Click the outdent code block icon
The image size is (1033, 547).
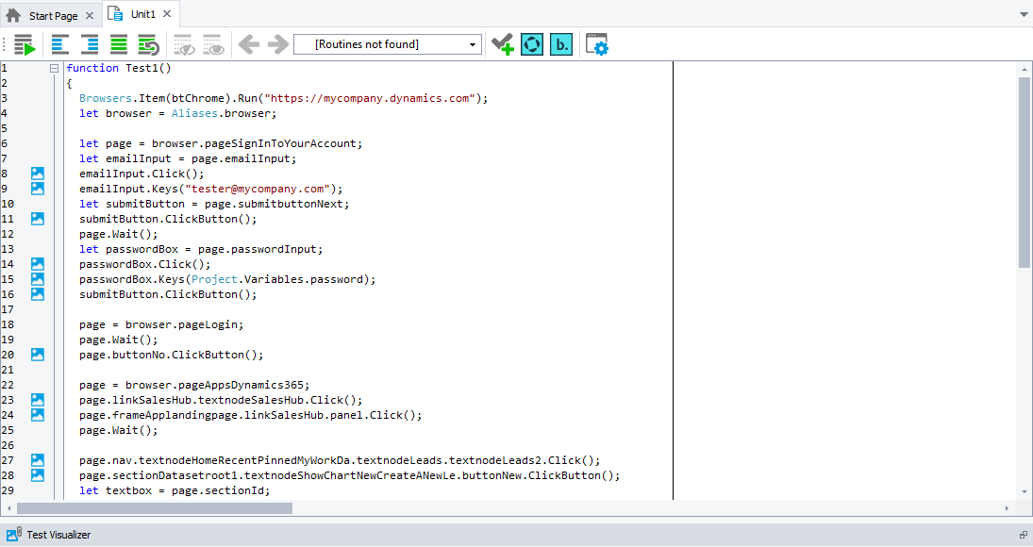(58, 43)
